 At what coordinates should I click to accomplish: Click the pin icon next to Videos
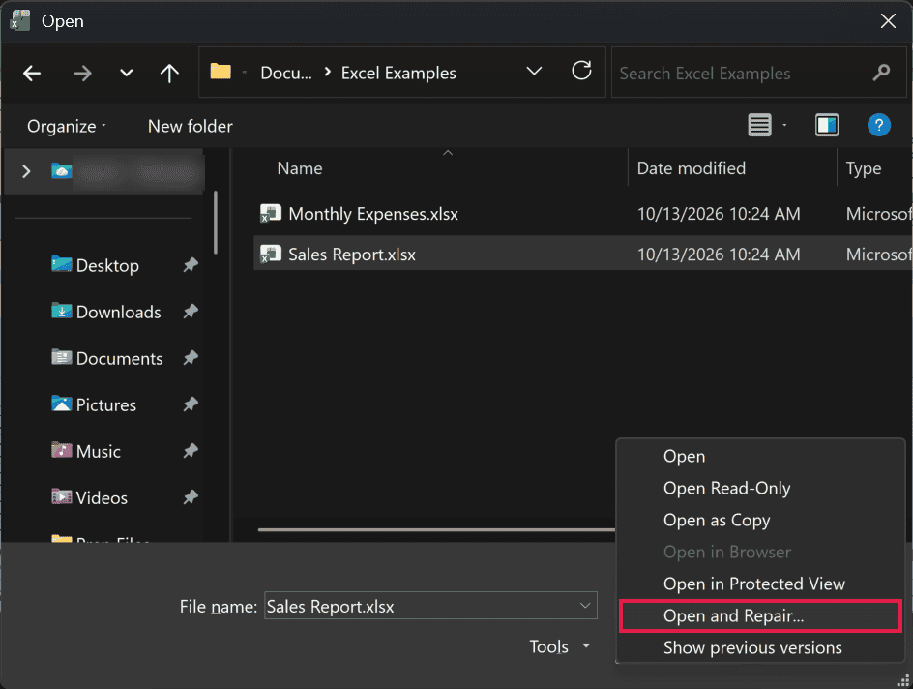(191, 497)
